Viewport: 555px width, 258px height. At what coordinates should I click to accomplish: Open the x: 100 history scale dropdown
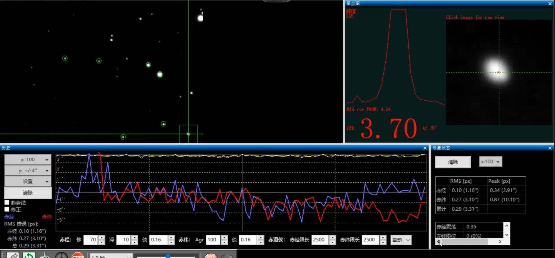pyautogui.click(x=28, y=160)
